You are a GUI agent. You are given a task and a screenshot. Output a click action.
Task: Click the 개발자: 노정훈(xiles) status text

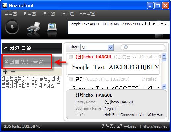120,126
